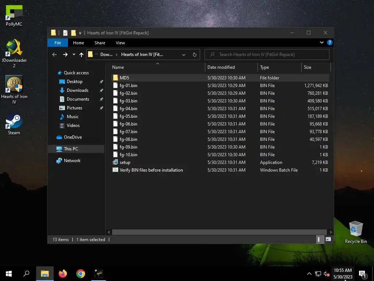Show hidden system tray icons
This screenshot has height=281, width=374.
click(x=309, y=274)
